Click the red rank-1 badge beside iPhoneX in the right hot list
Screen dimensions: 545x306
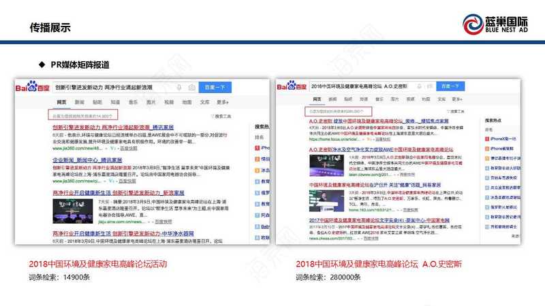pyautogui.click(x=487, y=139)
